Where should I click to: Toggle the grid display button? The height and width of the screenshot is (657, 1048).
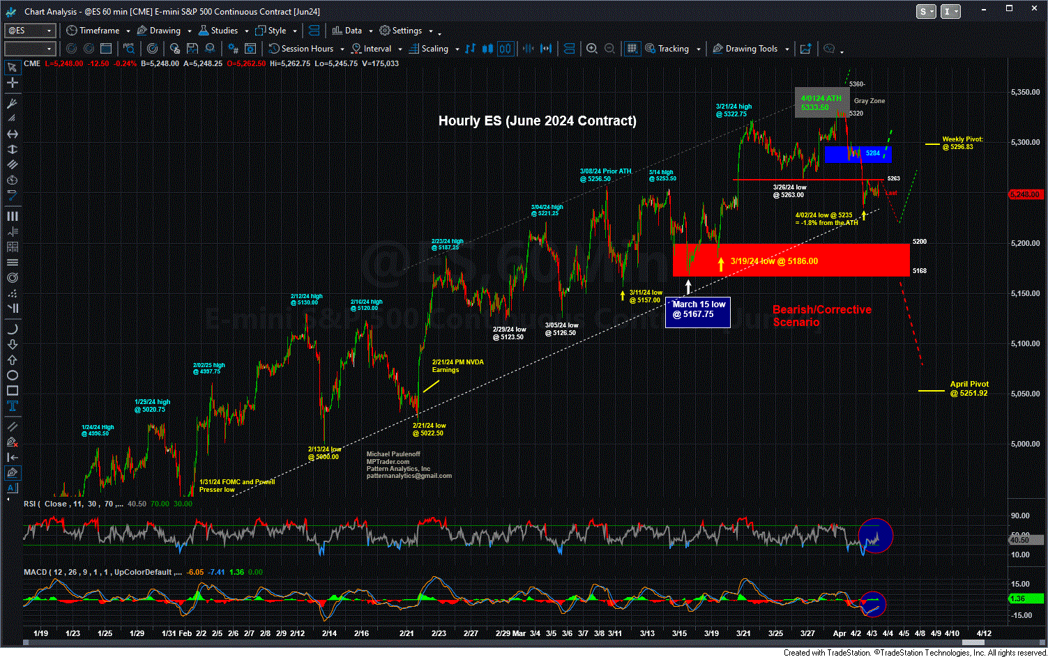632,49
